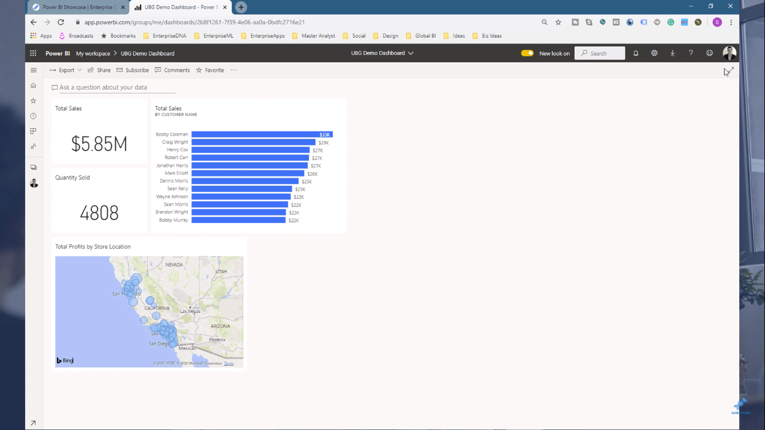Image resolution: width=765 pixels, height=430 pixels.
Task: Click the download arrow icon in header
Action: pyautogui.click(x=673, y=53)
